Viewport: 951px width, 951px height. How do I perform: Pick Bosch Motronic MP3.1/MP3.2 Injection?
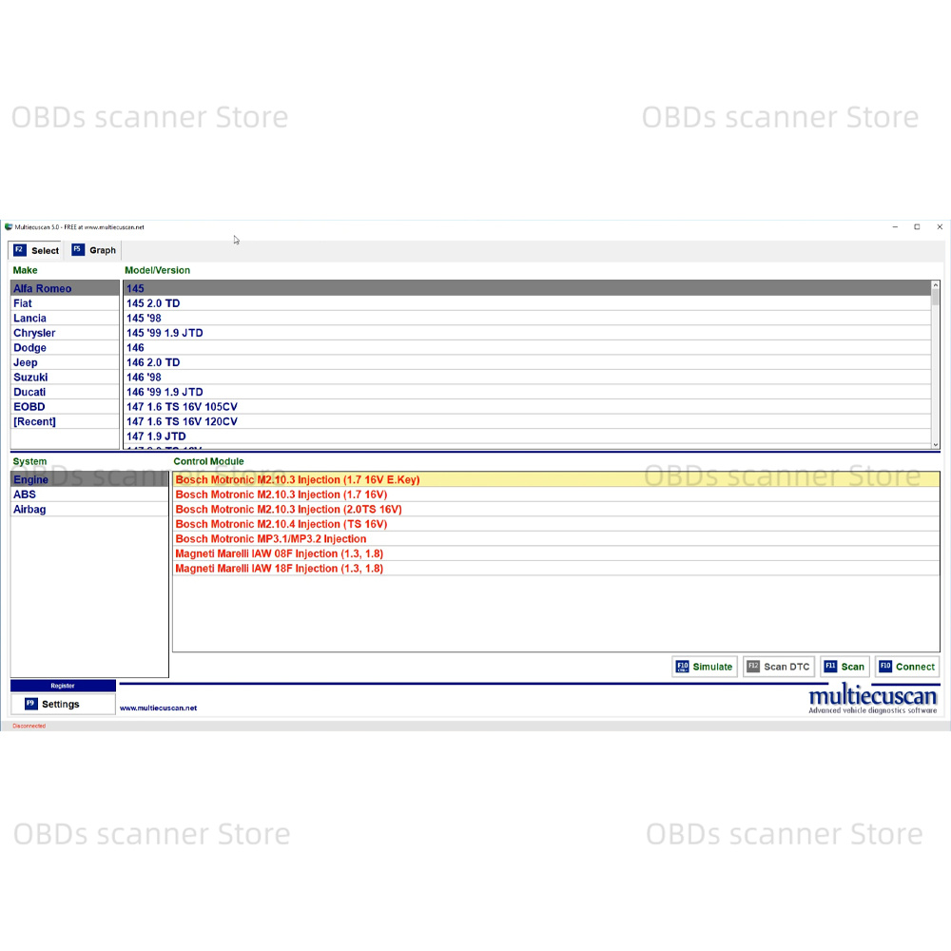[x=556, y=538]
